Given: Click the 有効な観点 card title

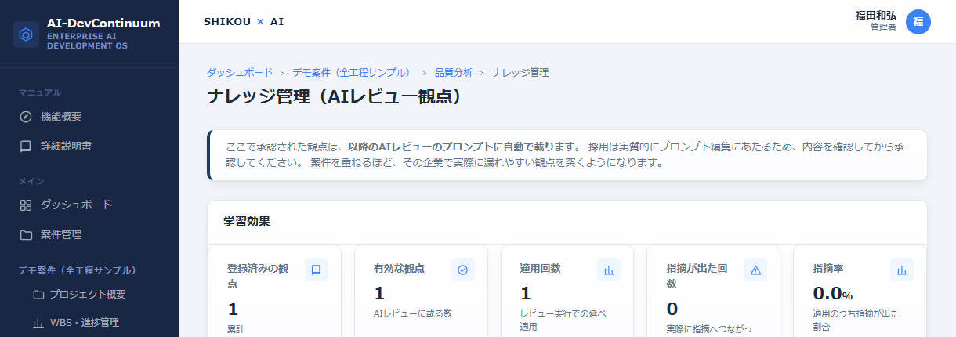Looking at the screenshot, I should [x=399, y=268].
